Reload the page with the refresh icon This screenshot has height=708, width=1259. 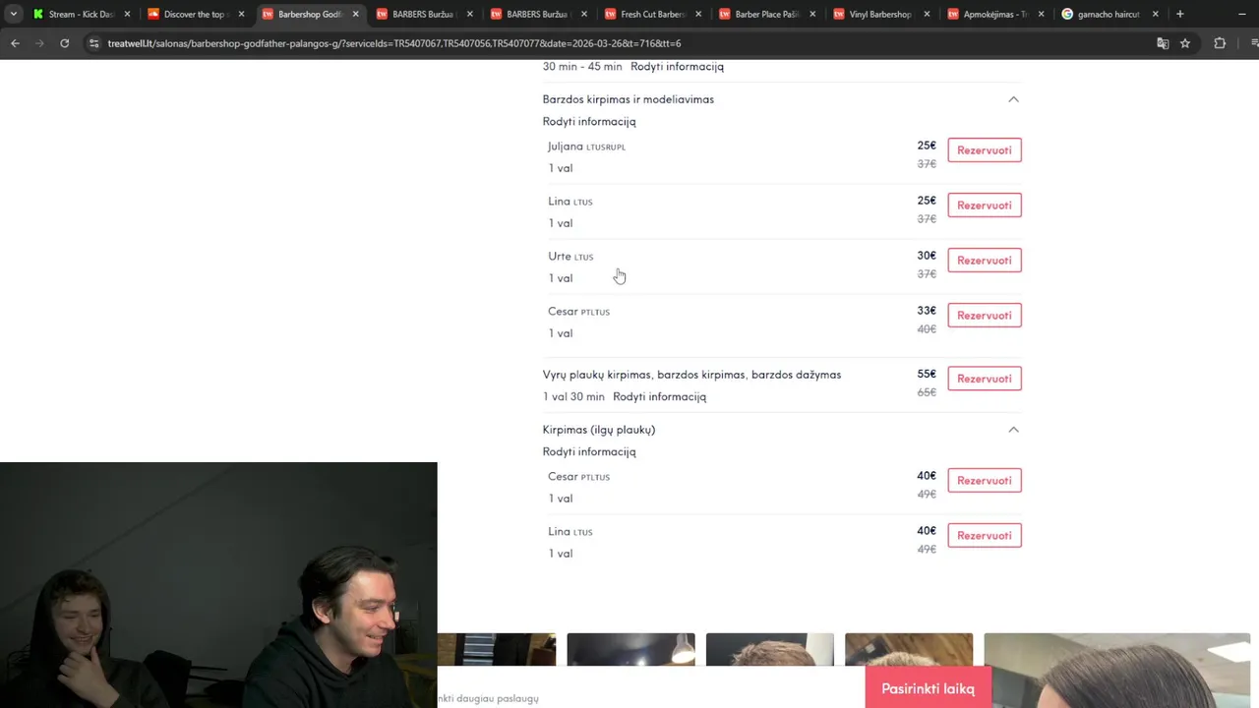coord(65,43)
